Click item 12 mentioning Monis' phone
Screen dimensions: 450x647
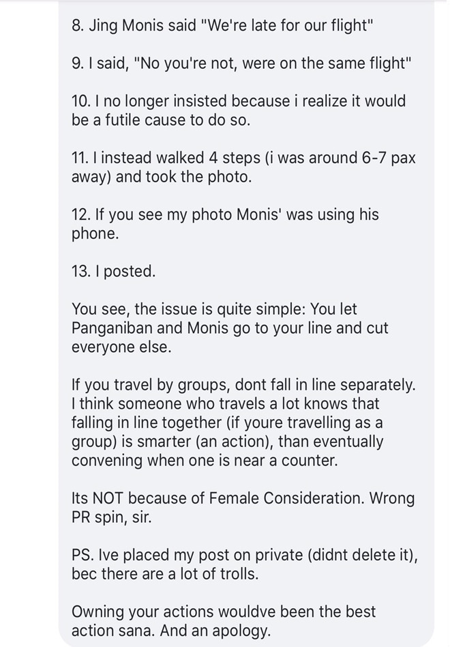(225, 224)
